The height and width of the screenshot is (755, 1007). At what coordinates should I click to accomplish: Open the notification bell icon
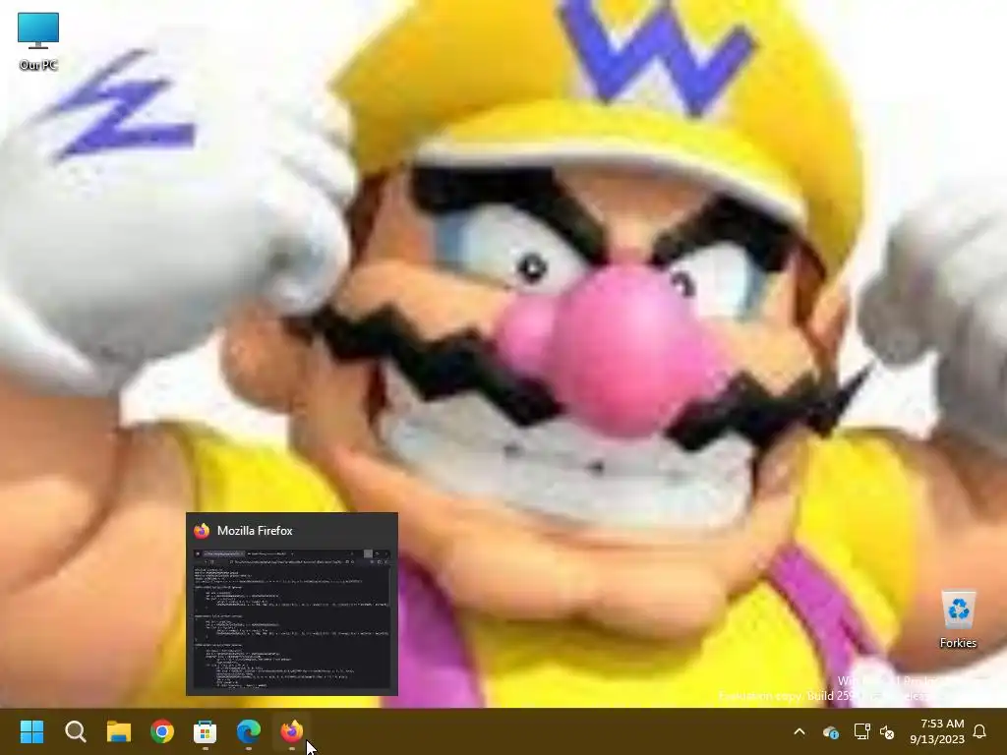point(980,731)
